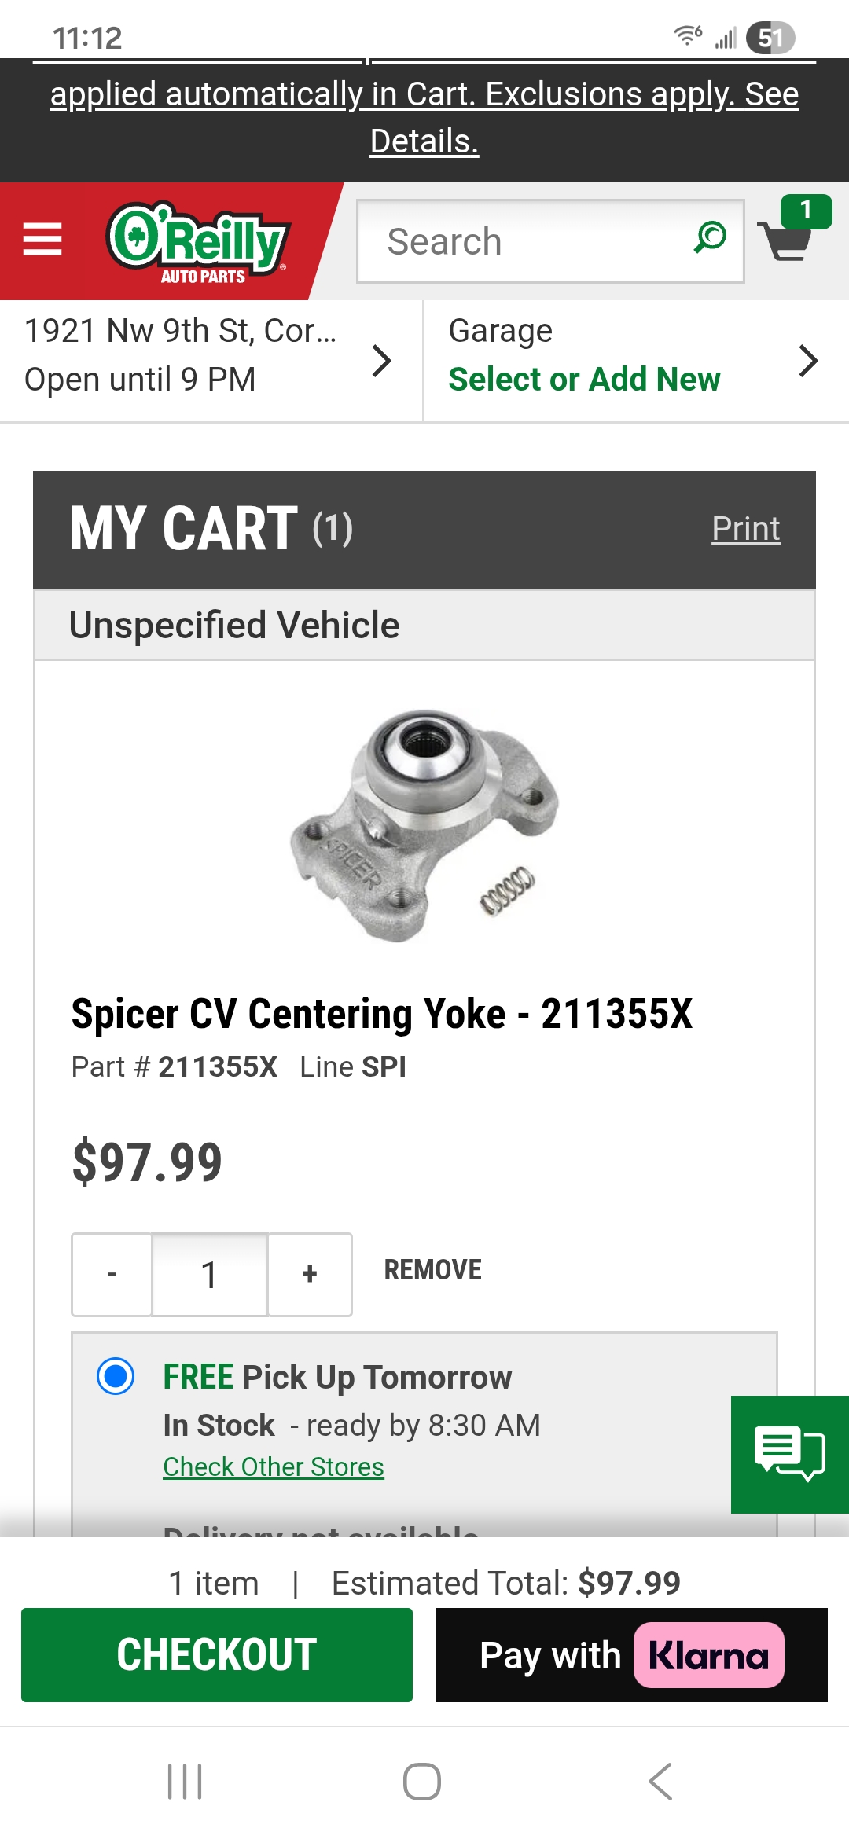This screenshot has height=1839, width=849.
Task: Open the hamburger navigation menu
Action: 42,239
